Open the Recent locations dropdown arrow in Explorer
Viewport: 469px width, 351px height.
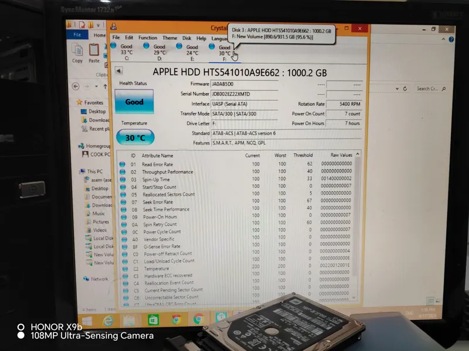click(96, 87)
